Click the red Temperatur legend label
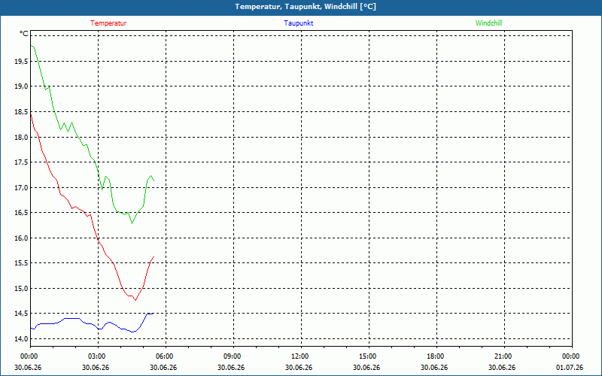 coord(108,23)
